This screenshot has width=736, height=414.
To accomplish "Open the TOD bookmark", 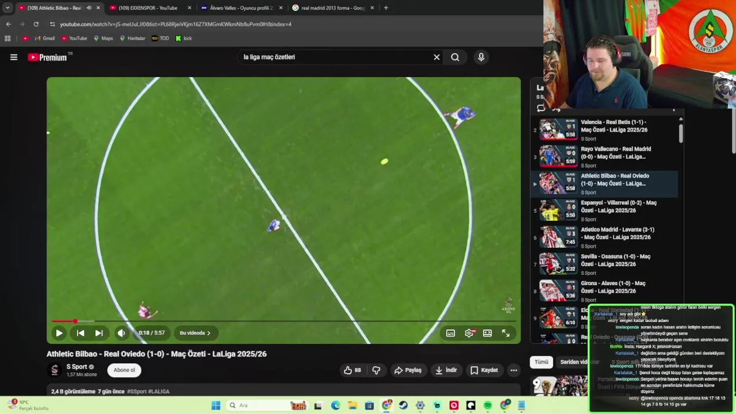I will pos(160,39).
